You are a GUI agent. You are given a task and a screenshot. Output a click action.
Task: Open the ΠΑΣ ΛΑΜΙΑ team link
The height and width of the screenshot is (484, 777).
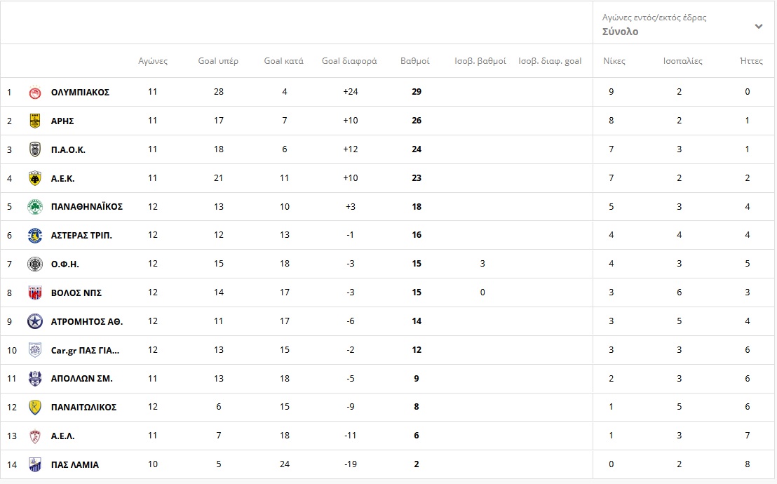point(74,464)
